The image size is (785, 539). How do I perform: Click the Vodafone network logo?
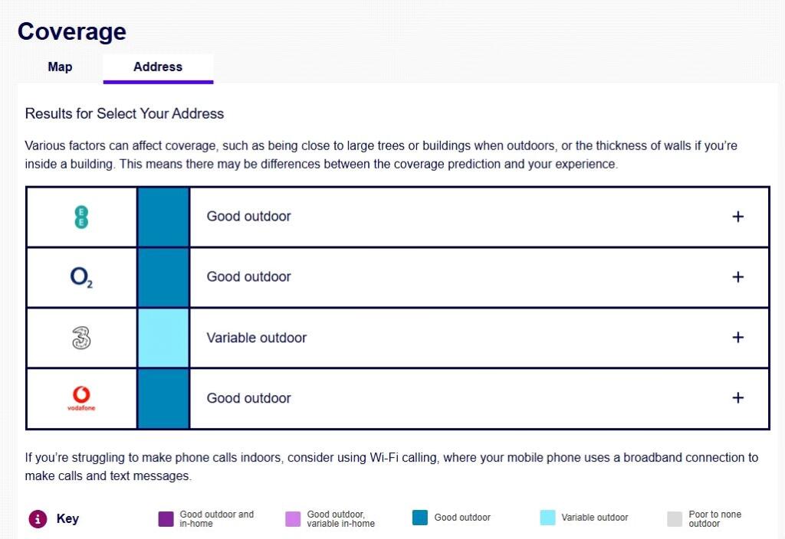(81, 398)
